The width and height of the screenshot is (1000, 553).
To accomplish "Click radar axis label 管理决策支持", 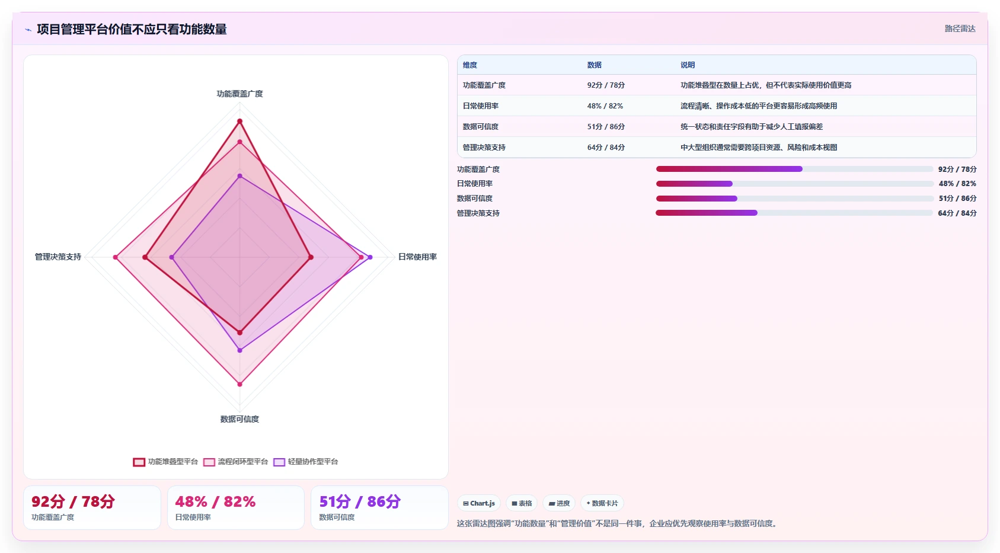I will tap(58, 257).
